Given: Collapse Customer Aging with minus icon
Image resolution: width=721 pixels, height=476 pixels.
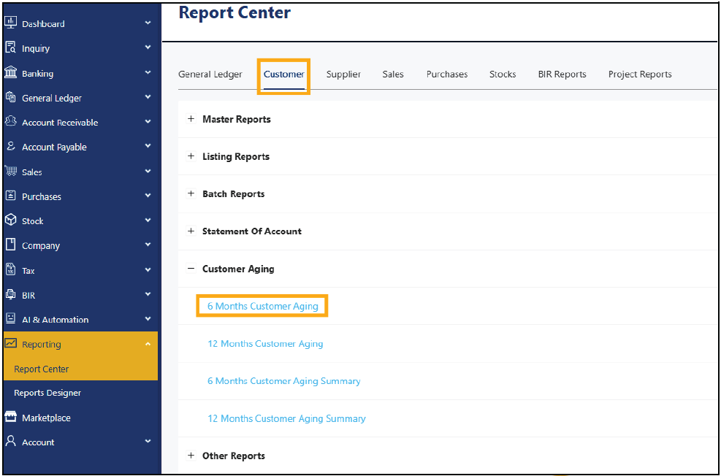Looking at the screenshot, I should tap(191, 269).
